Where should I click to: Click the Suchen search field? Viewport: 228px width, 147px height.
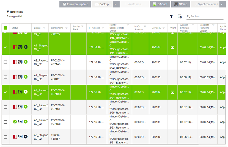click(206, 16)
